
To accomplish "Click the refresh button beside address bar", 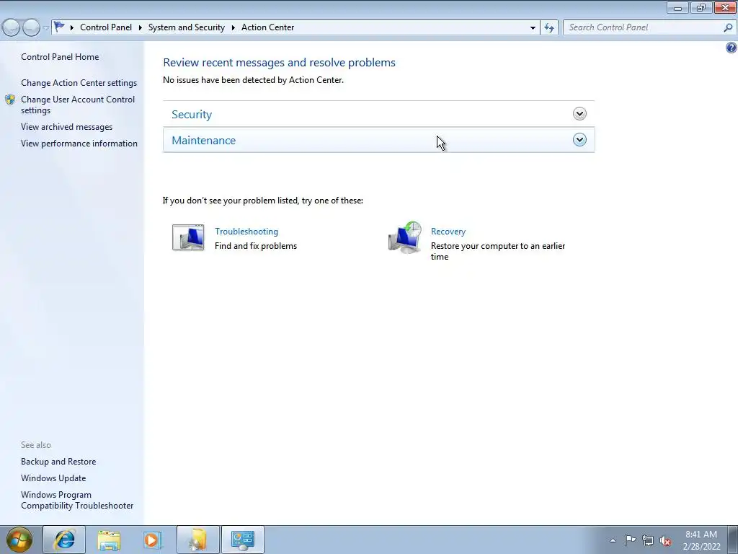I will (x=548, y=28).
